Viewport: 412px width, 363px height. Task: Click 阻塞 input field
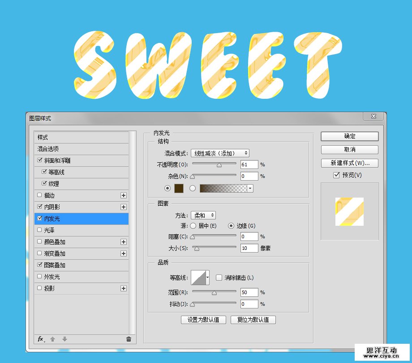[x=249, y=236]
